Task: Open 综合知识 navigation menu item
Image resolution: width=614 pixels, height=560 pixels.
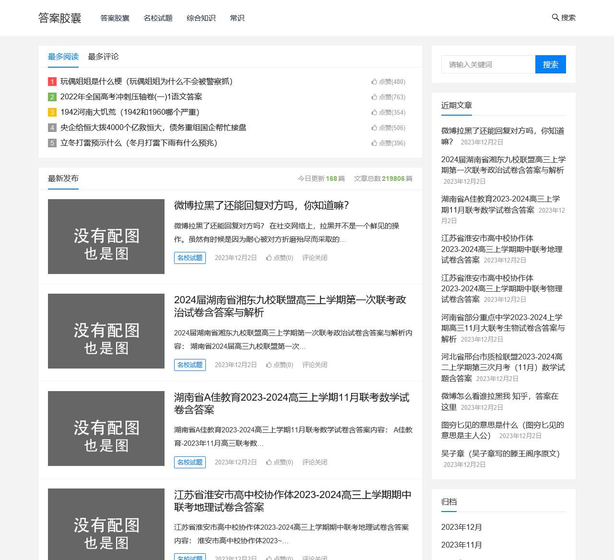Action: point(201,18)
